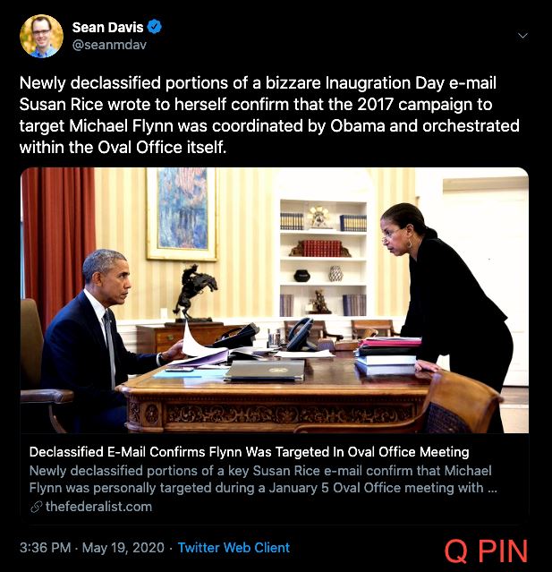Click the chain link icon beside thefederalist.com
The width and height of the screenshot is (552, 572).
pos(36,507)
